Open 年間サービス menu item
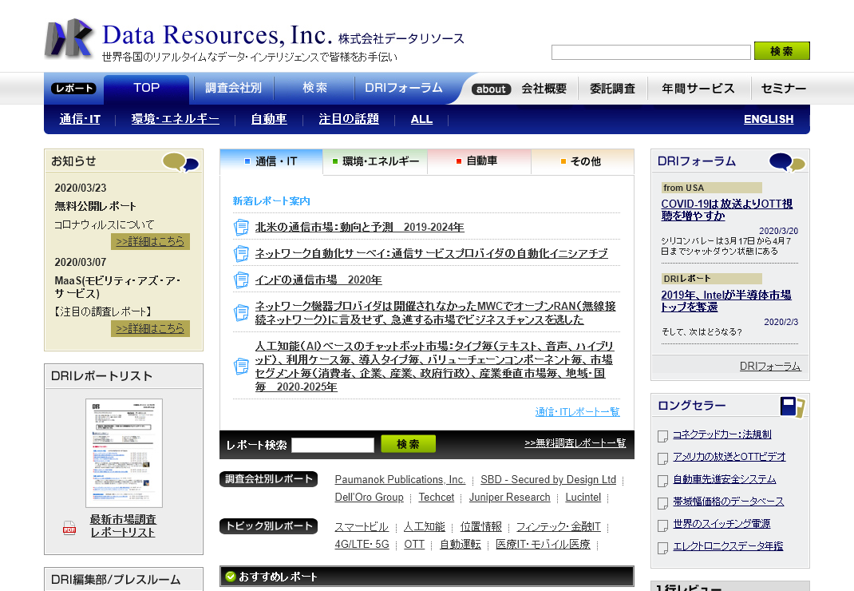This screenshot has width=854, height=591. [x=698, y=89]
